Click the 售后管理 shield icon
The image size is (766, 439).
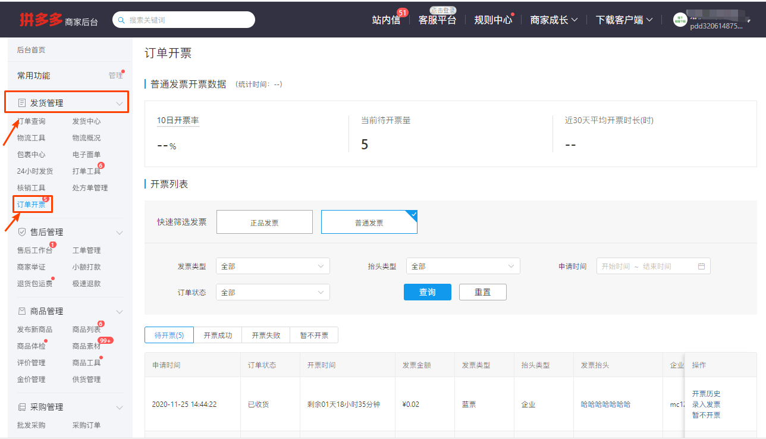click(22, 232)
